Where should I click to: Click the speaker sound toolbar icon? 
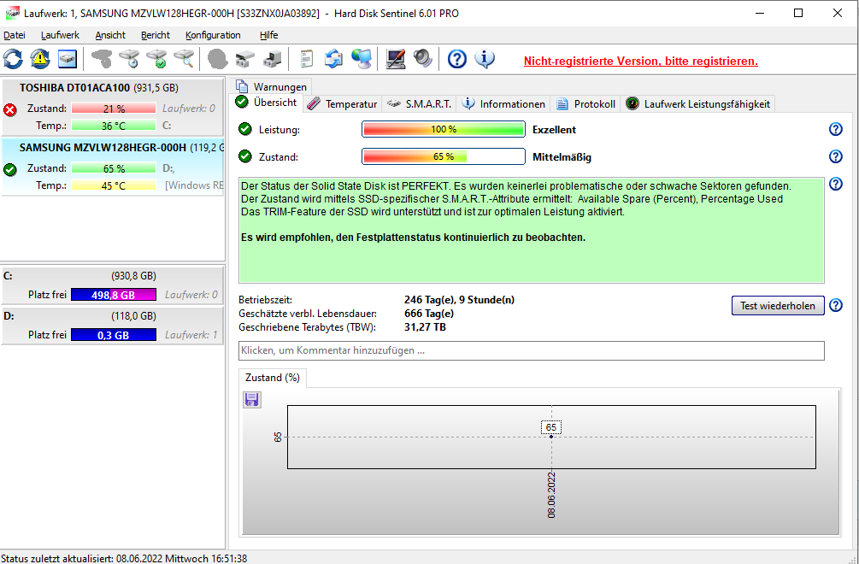pyautogui.click(x=422, y=59)
